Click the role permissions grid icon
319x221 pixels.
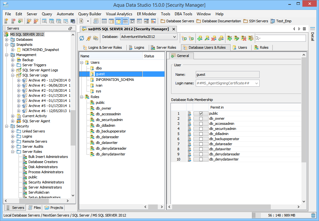(251, 38)
